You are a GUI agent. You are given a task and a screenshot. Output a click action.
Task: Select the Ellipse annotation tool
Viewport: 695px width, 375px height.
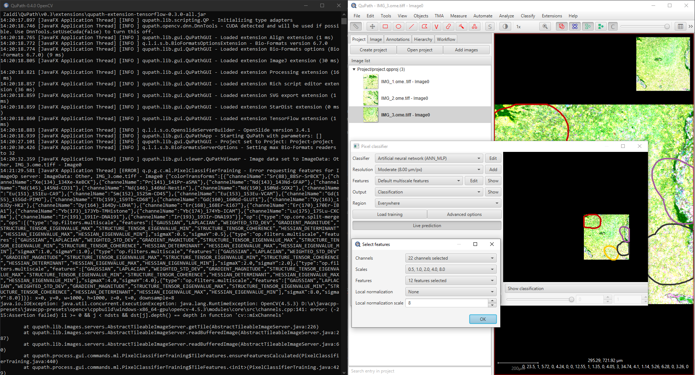coord(398,26)
